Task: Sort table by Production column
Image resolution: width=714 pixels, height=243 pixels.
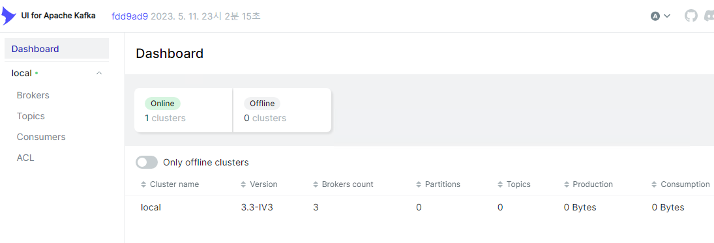Action: coord(588,184)
